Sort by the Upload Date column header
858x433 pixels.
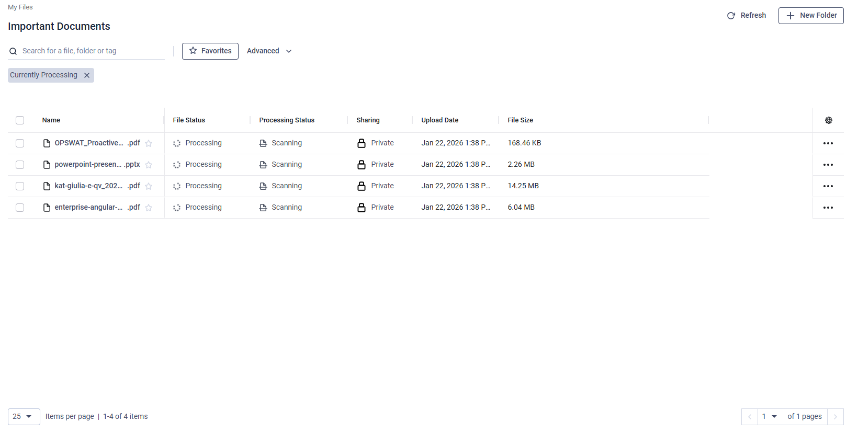pyautogui.click(x=439, y=120)
